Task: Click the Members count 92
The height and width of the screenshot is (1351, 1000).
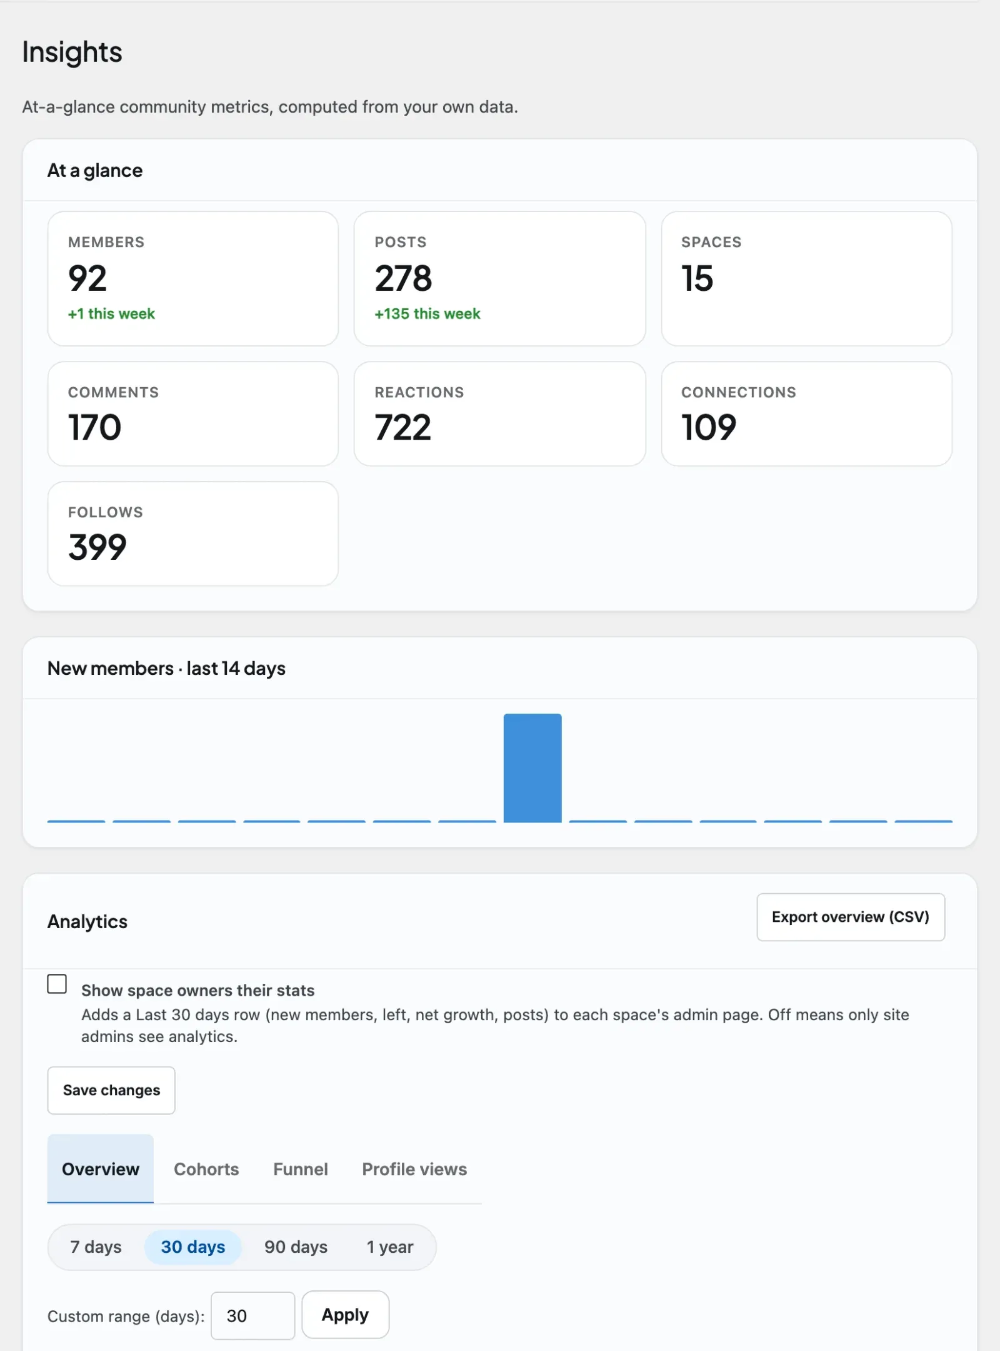Action: (x=87, y=278)
